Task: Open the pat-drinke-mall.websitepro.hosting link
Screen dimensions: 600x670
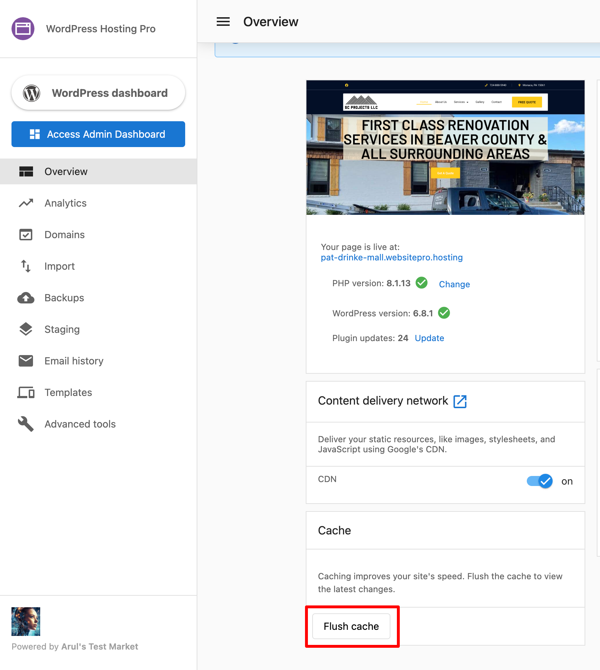Action: coord(392,258)
